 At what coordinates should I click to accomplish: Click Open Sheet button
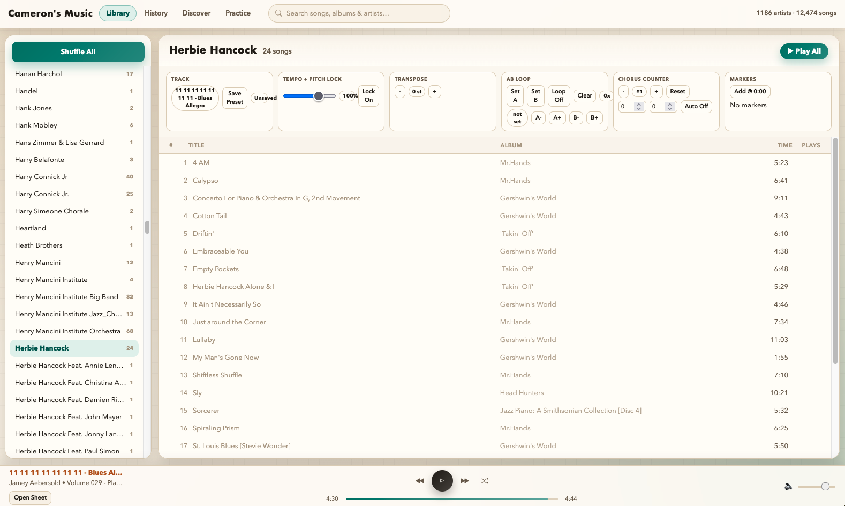point(31,498)
